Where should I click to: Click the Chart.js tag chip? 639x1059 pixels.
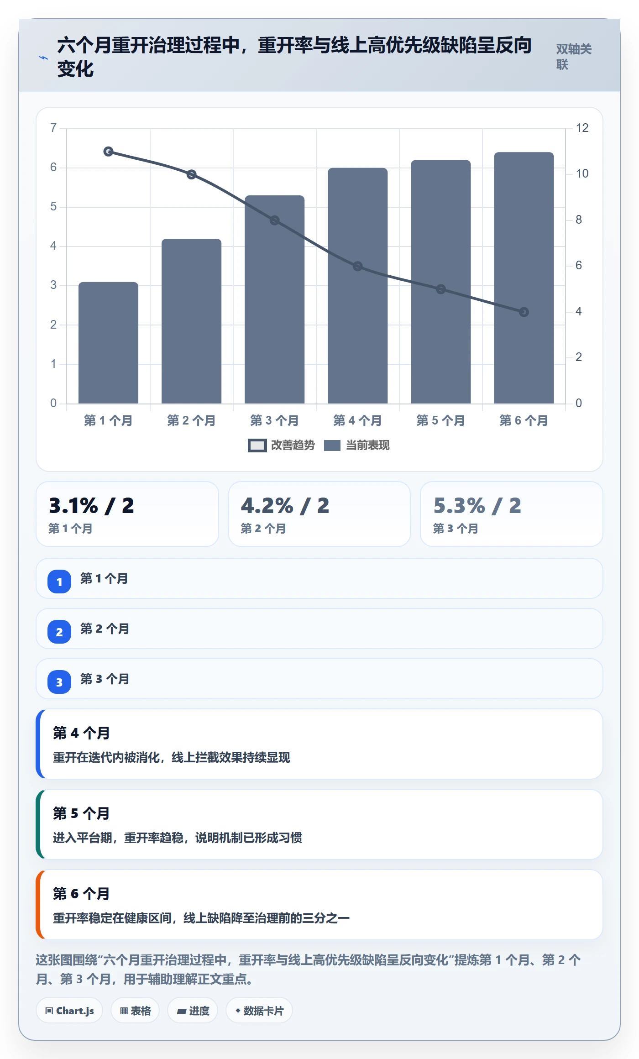(x=69, y=1011)
